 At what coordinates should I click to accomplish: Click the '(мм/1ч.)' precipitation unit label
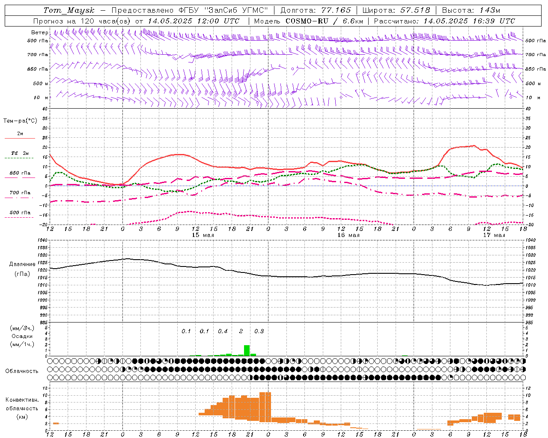coord(22,344)
